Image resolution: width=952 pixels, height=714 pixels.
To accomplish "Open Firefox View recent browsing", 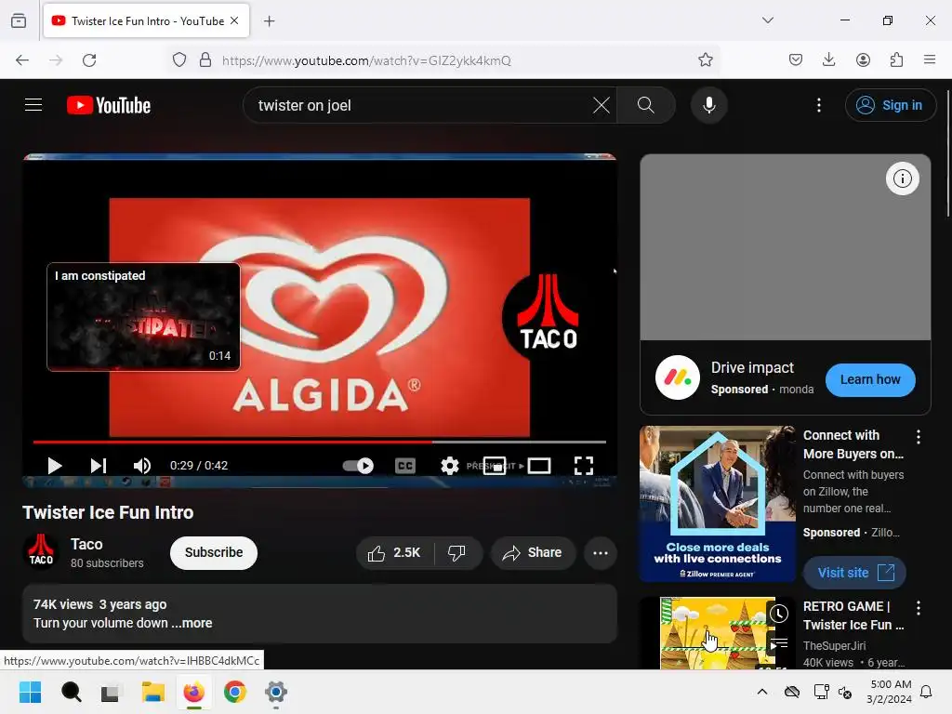I will (x=19, y=20).
